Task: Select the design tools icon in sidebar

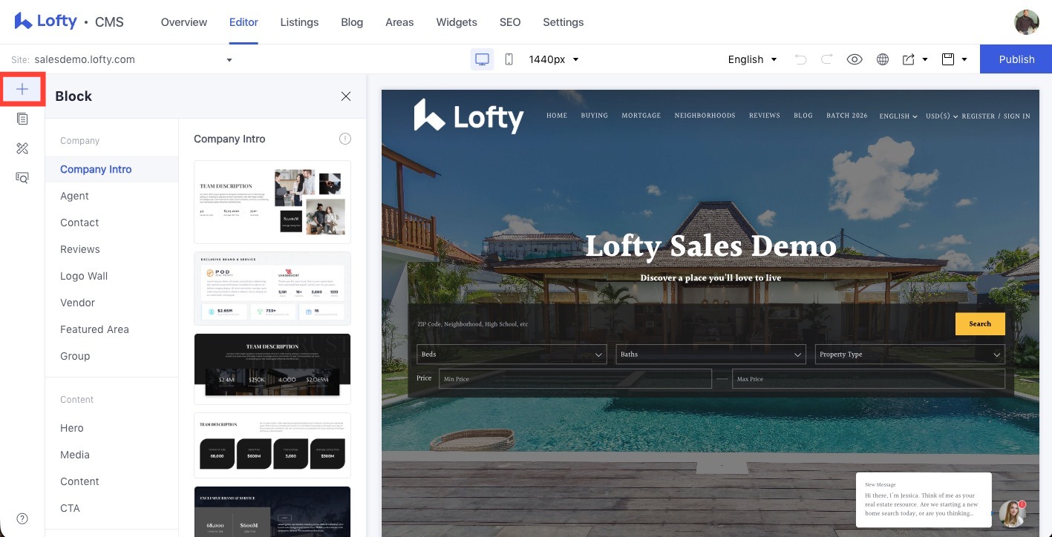Action: coord(22,148)
